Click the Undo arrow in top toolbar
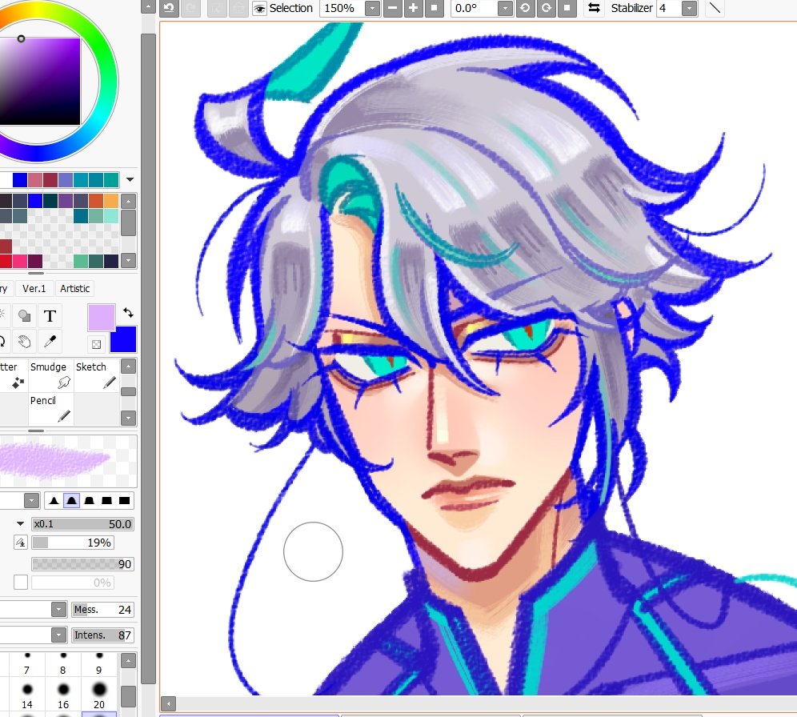The height and width of the screenshot is (717, 797). point(169,8)
